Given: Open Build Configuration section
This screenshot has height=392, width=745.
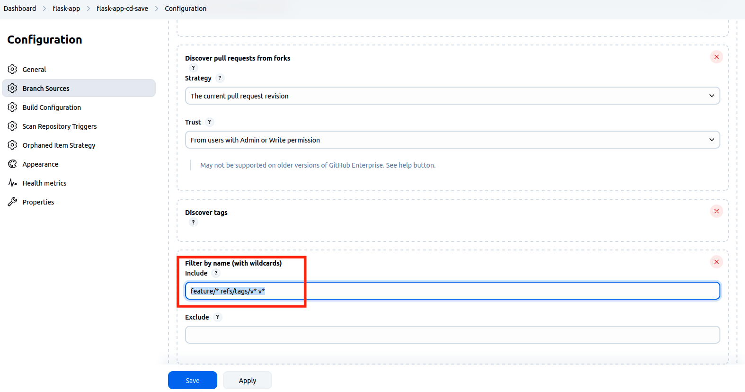Looking at the screenshot, I should pyautogui.click(x=52, y=107).
